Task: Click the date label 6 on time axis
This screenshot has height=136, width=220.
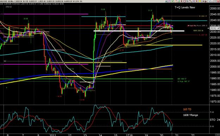Action: pos(8,135)
